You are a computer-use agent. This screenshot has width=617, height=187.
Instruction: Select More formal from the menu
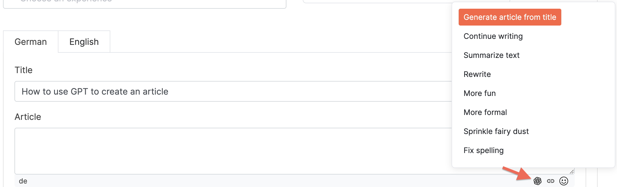[x=485, y=112]
